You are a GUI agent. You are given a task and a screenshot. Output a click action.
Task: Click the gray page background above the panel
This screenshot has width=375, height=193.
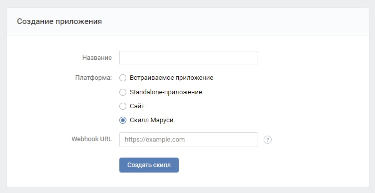click(x=188, y=3)
